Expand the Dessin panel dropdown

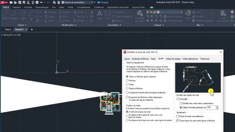pyautogui.click(x=22, y=25)
